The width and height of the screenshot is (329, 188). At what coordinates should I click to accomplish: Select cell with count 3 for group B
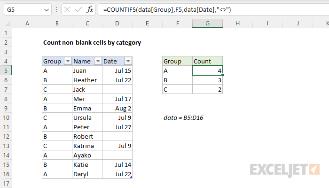coord(208,80)
